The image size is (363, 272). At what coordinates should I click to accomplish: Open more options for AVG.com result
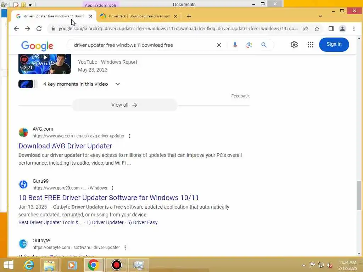tap(130, 136)
